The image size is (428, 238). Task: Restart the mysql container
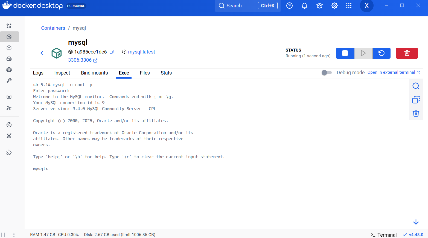pos(382,53)
